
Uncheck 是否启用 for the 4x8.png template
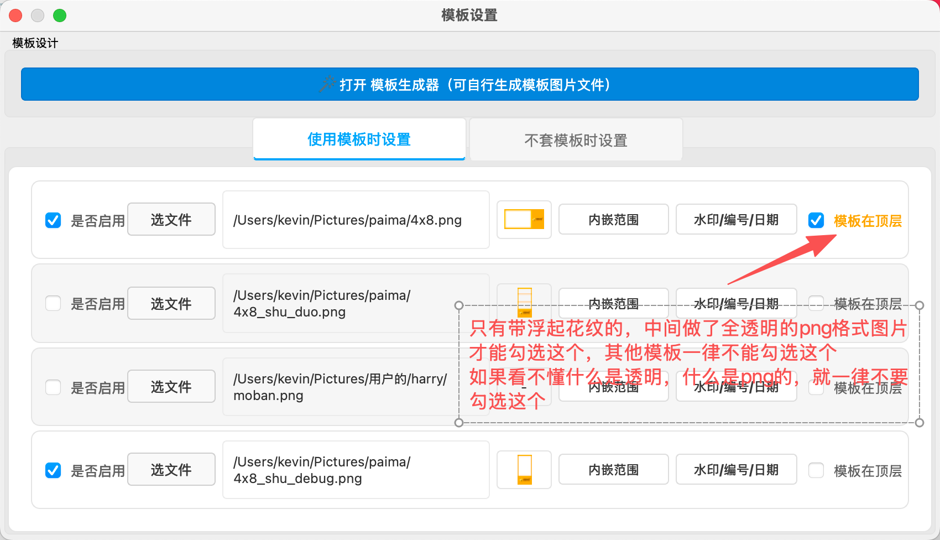tap(53, 220)
